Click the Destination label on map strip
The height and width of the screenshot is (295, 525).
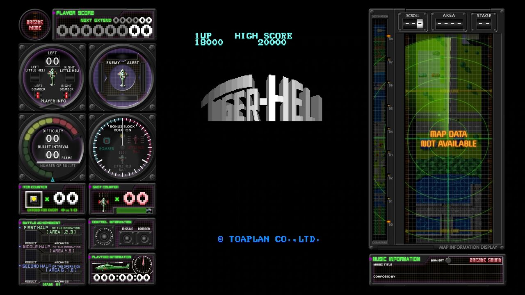379,16
